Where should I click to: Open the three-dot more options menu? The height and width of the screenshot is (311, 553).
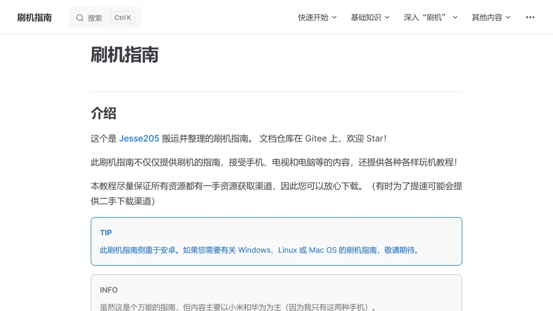(530, 17)
